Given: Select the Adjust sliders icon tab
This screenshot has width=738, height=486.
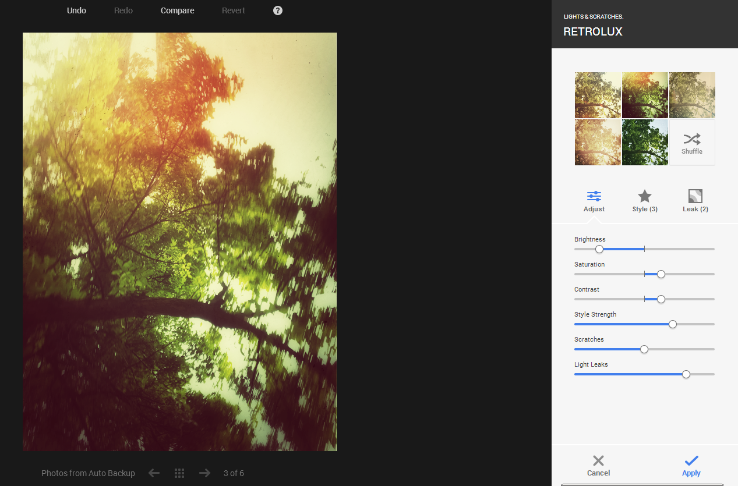Looking at the screenshot, I should 594,201.
